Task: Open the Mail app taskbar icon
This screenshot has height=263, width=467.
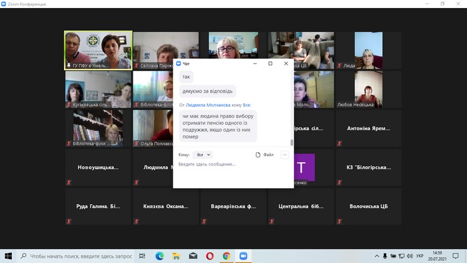Action: [x=193, y=256]
